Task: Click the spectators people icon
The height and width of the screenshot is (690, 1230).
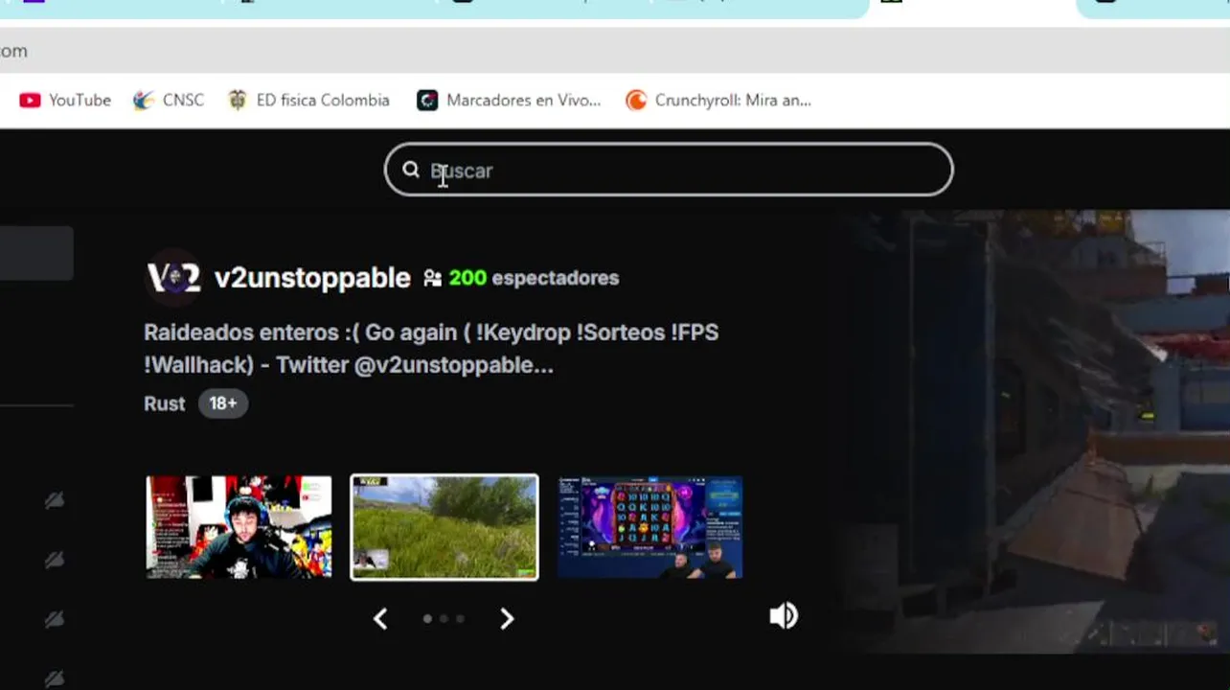Action: (x=433, y=278)
